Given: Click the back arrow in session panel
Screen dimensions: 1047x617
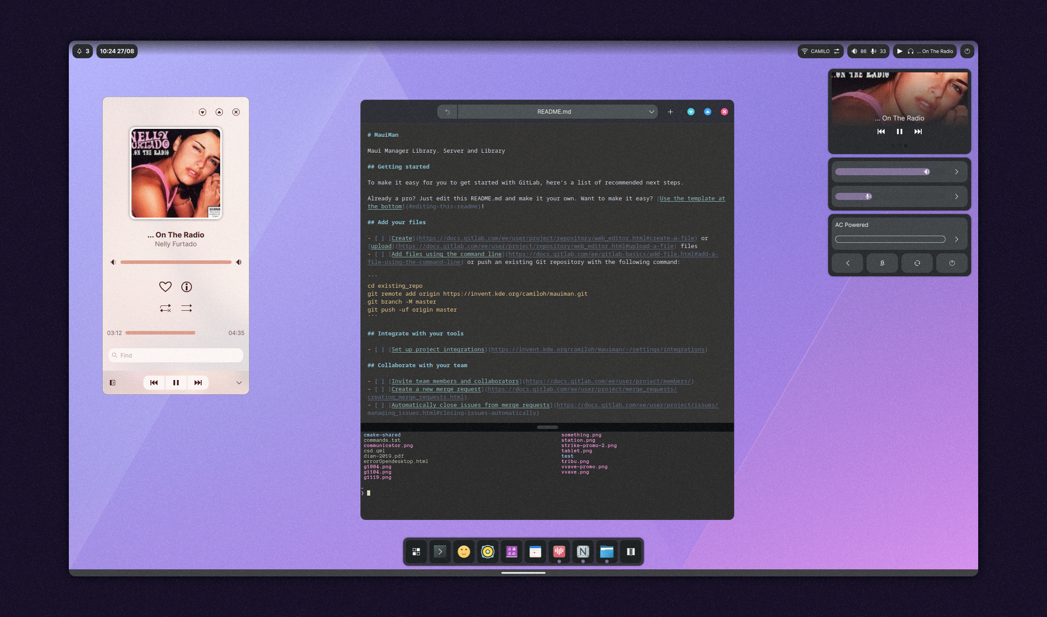Looking at the screenshot, I should coord(848,263).
